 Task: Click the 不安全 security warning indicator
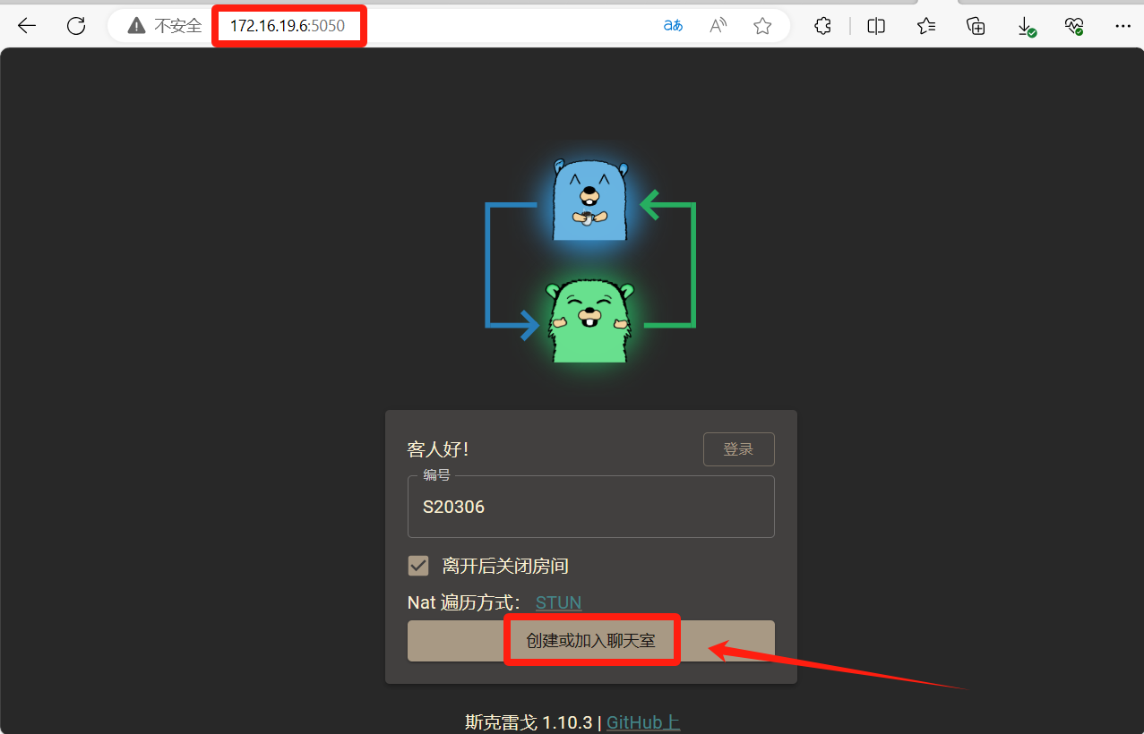click(165, 26)
